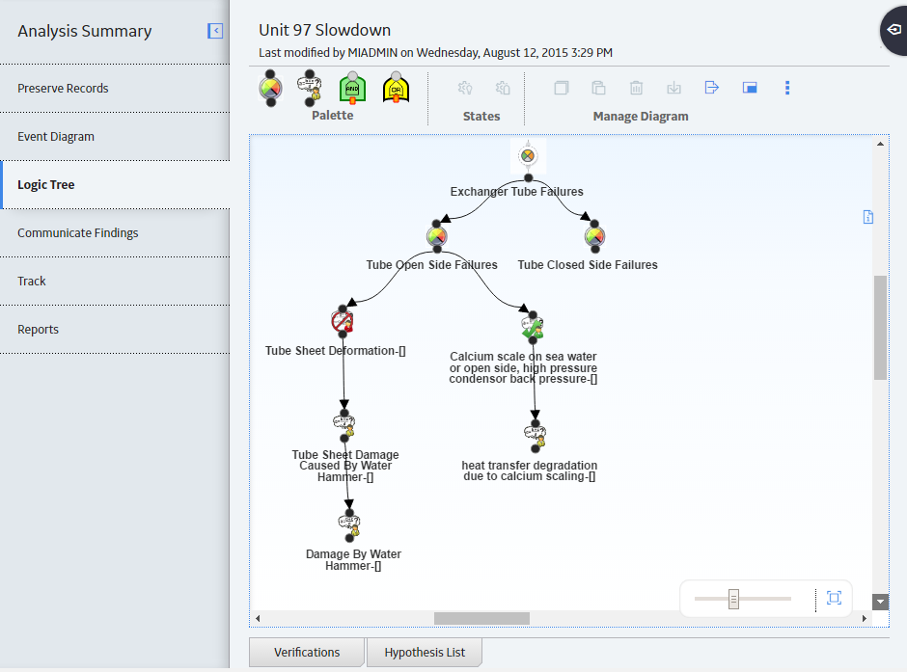Open the Verifications button

coord(307,653)
